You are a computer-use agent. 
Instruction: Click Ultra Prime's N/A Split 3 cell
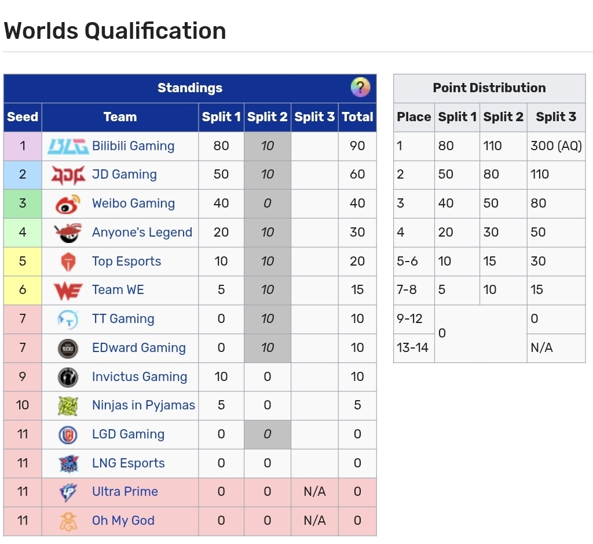(314, 492)
